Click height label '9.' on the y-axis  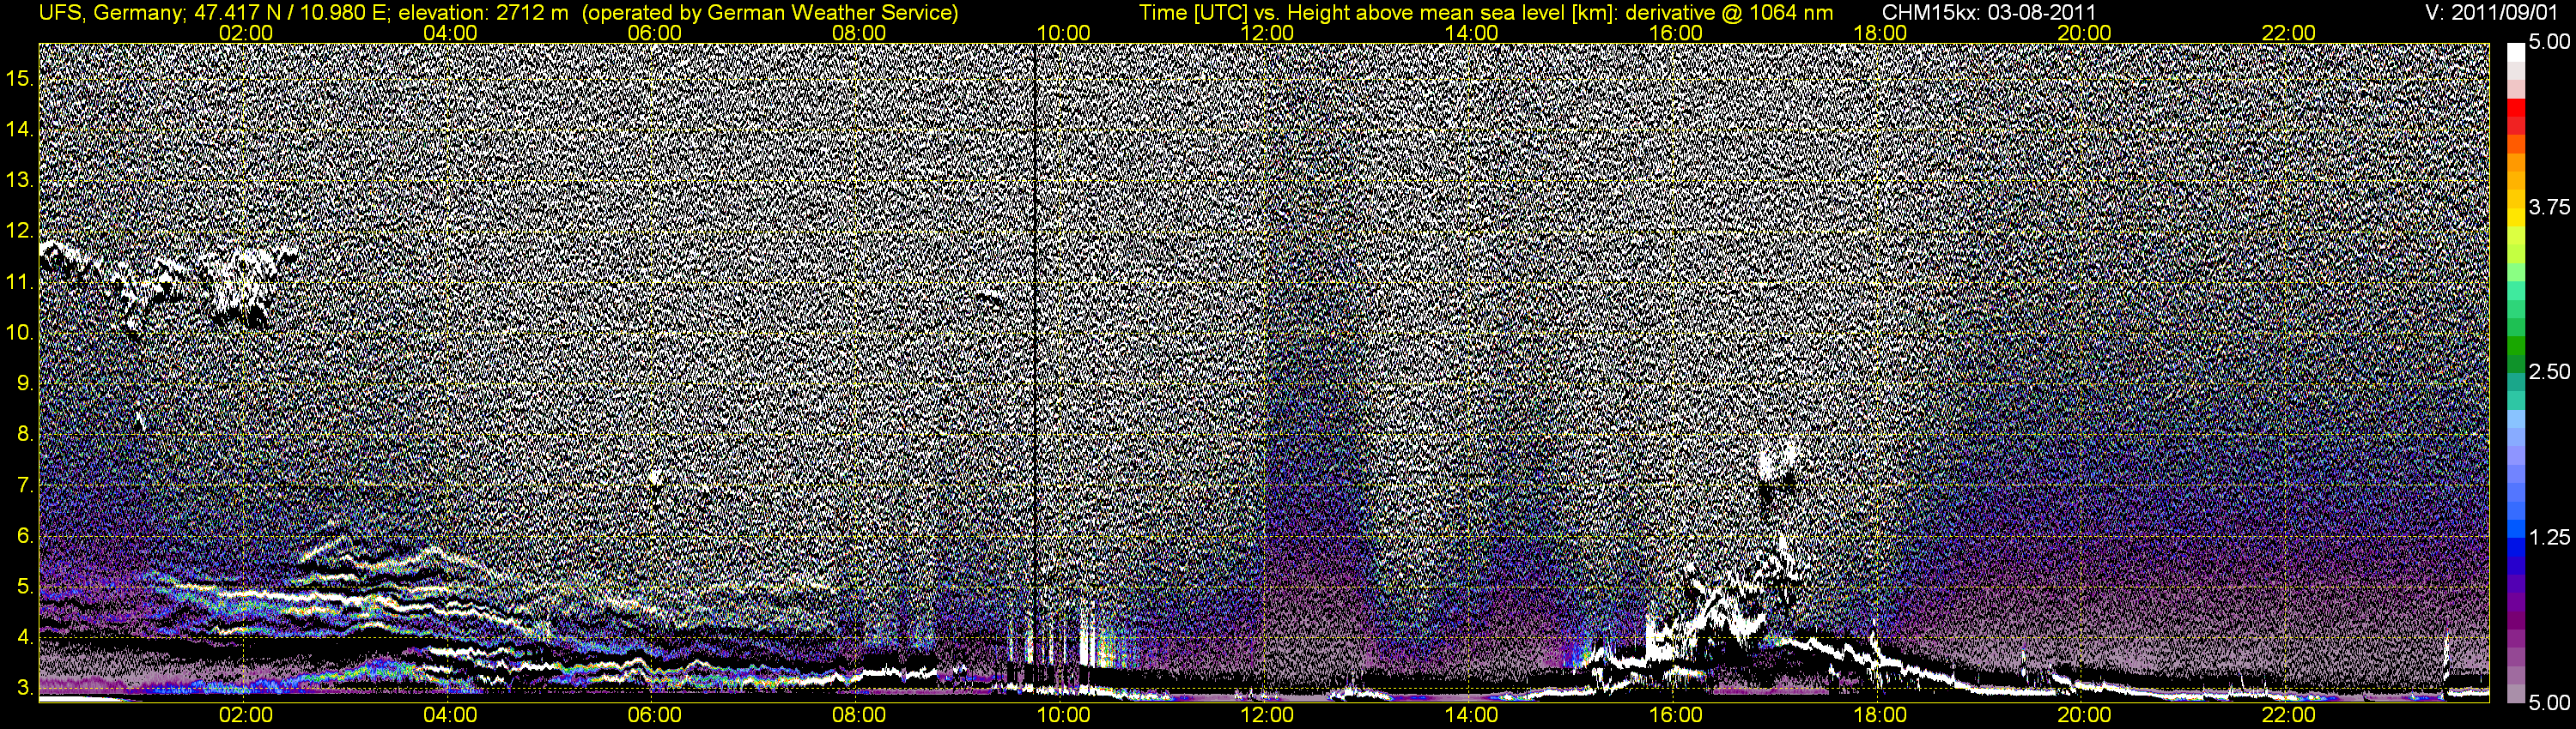click(x=25, y=383)
